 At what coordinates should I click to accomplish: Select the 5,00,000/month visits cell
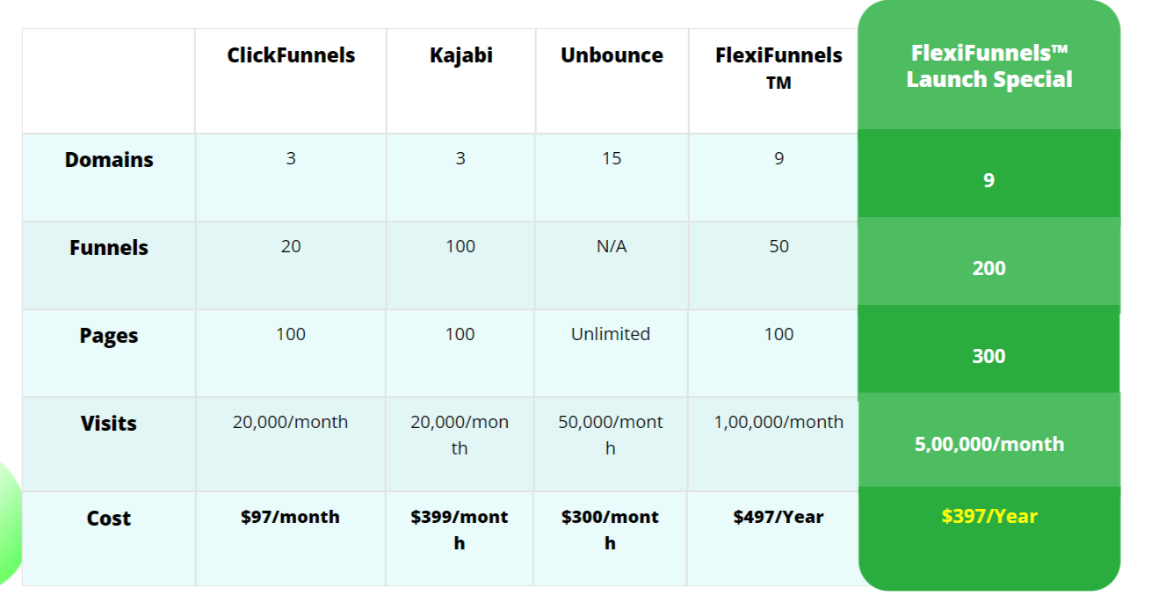(x=989, y=444)
